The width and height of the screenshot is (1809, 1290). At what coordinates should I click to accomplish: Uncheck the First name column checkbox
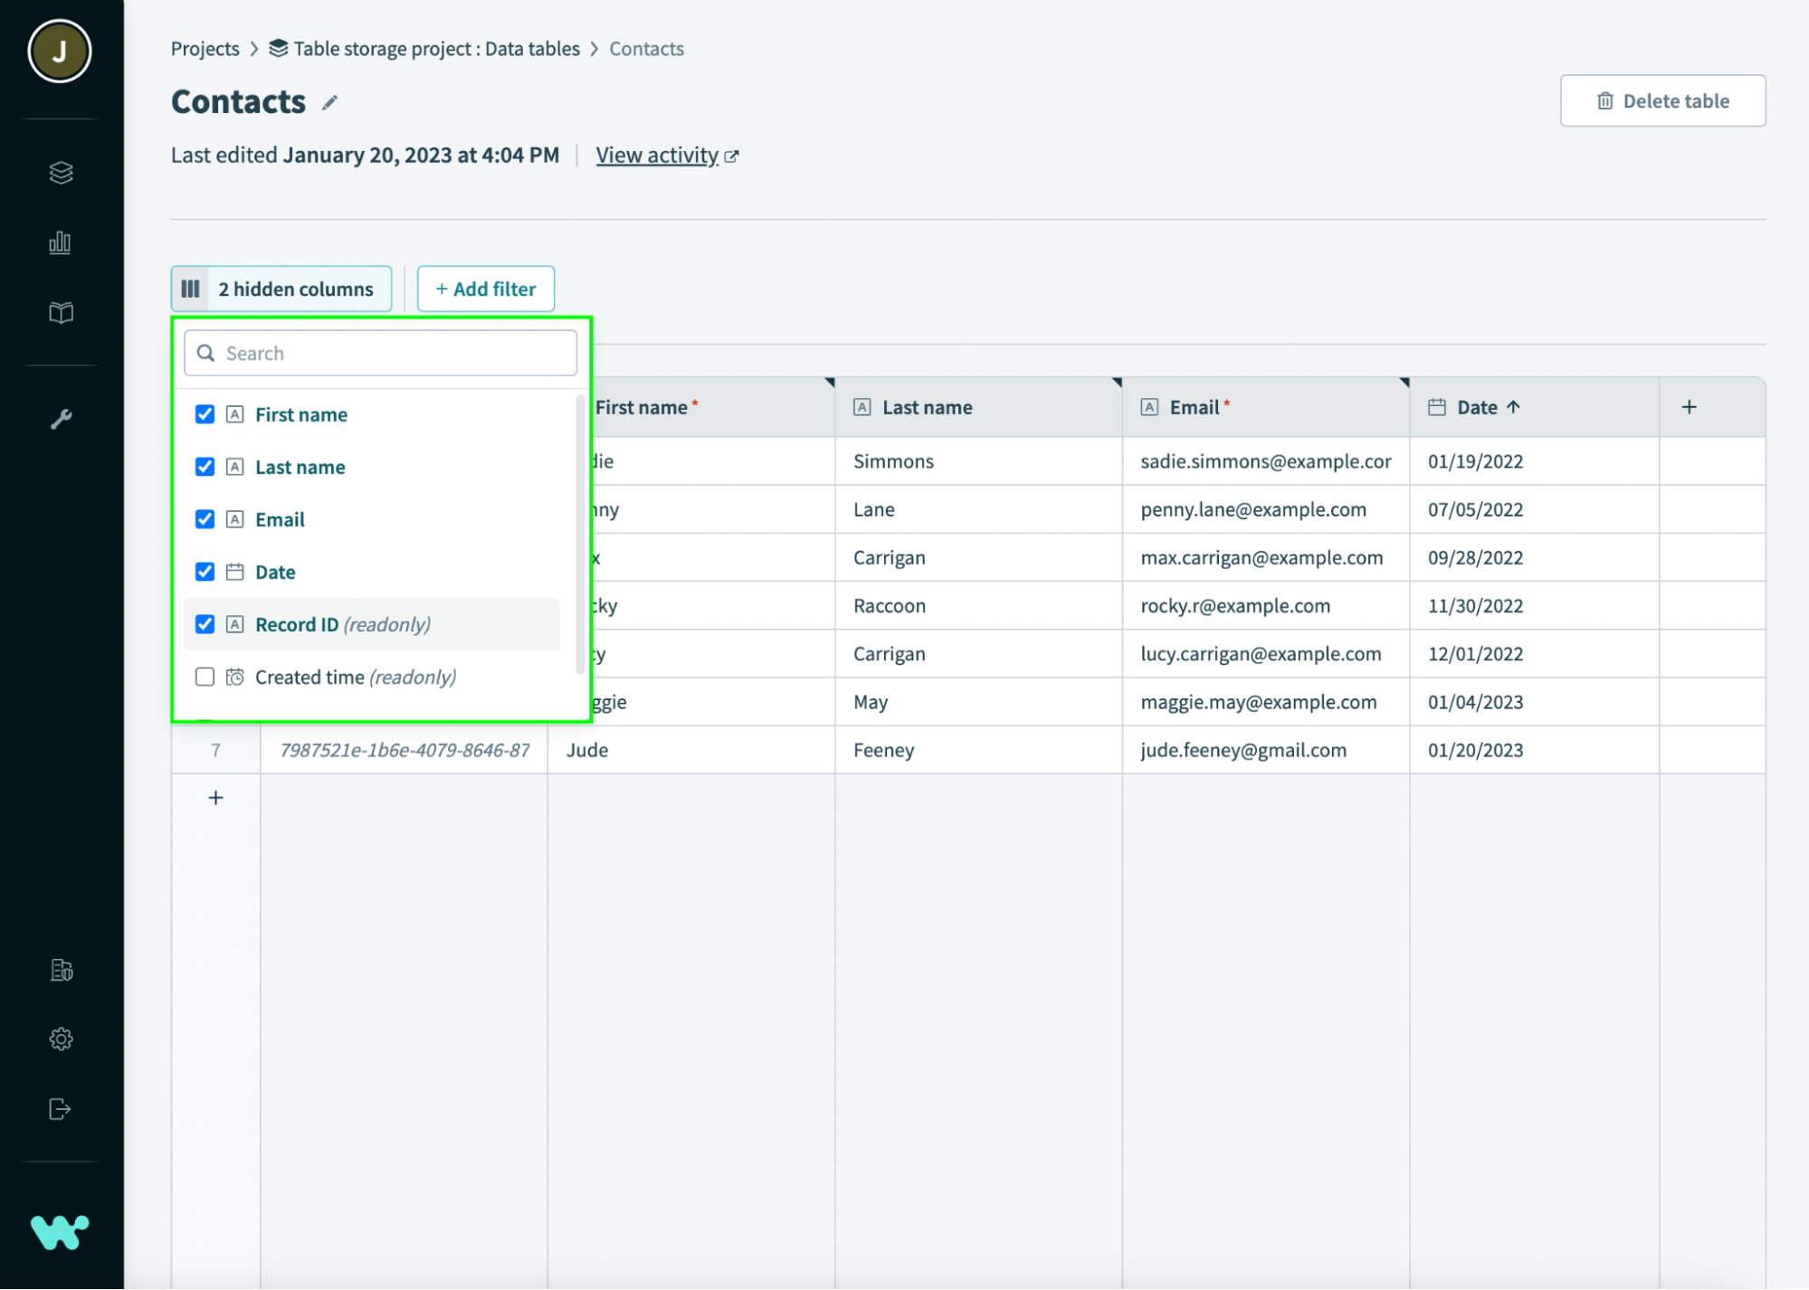click(x=205, y=414)
